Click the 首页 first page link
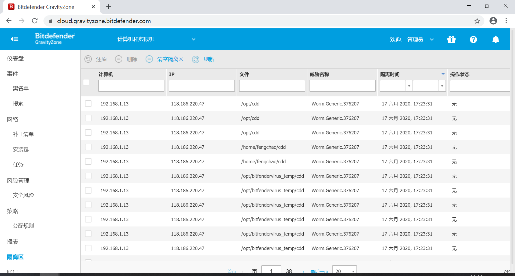 click(x=232, y=271)
